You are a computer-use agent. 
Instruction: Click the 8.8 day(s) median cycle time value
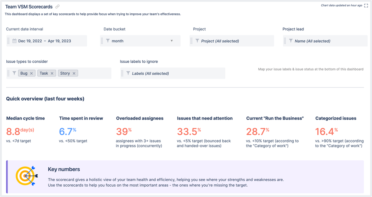tap(20, 131)
